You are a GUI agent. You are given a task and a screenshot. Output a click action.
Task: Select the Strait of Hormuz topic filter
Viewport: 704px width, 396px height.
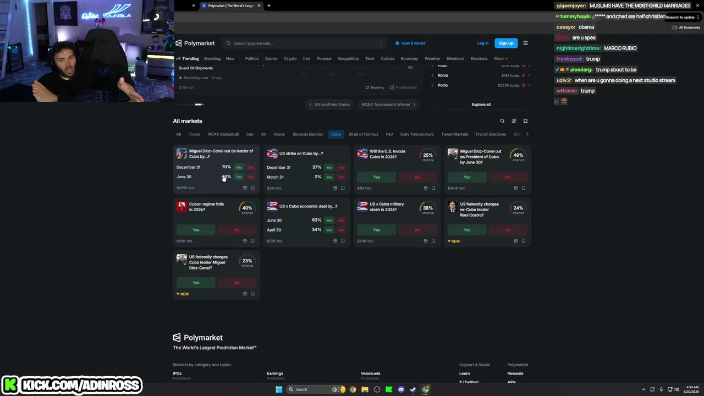pos(363,134)
